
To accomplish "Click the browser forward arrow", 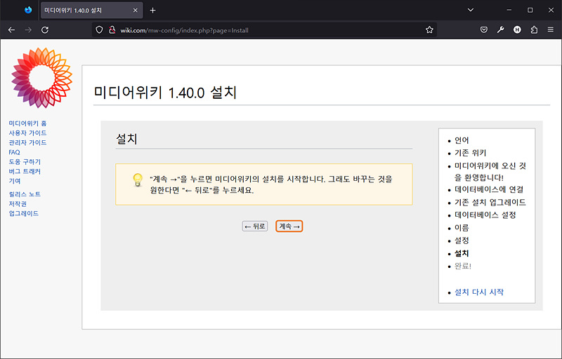I will tap(28, 30).
